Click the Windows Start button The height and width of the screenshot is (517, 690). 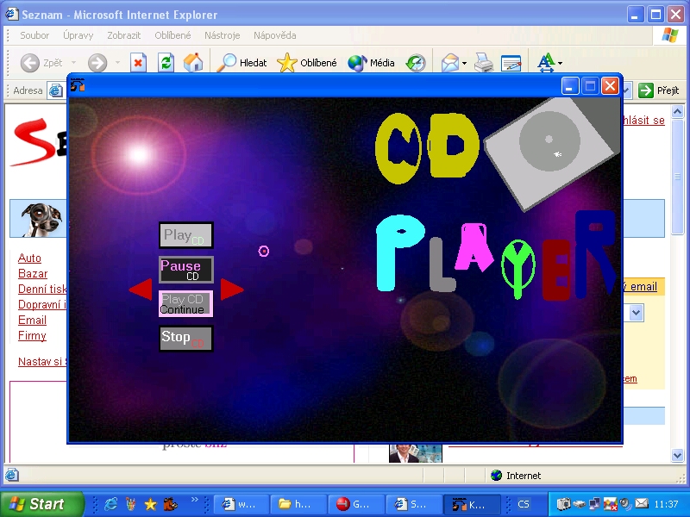[41, 504]
